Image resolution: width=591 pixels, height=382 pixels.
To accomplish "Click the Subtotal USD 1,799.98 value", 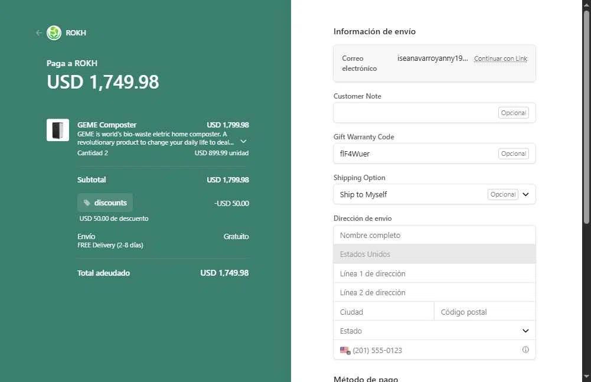I will [x=228, y=180].
